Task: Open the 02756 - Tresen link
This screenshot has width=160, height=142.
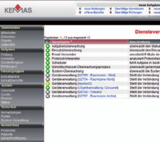Action: pyautogui.click(x=89, y=92)
